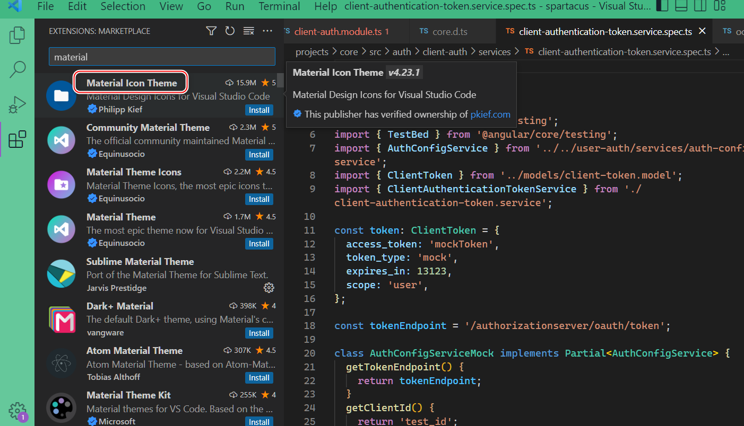Open the Customize Layout icon
Image resolution: width=744 pixels, height=426 pixels.
coord(720,6)
